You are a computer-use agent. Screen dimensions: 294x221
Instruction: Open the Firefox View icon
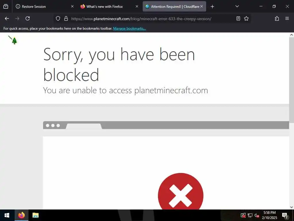pos(6,7)
